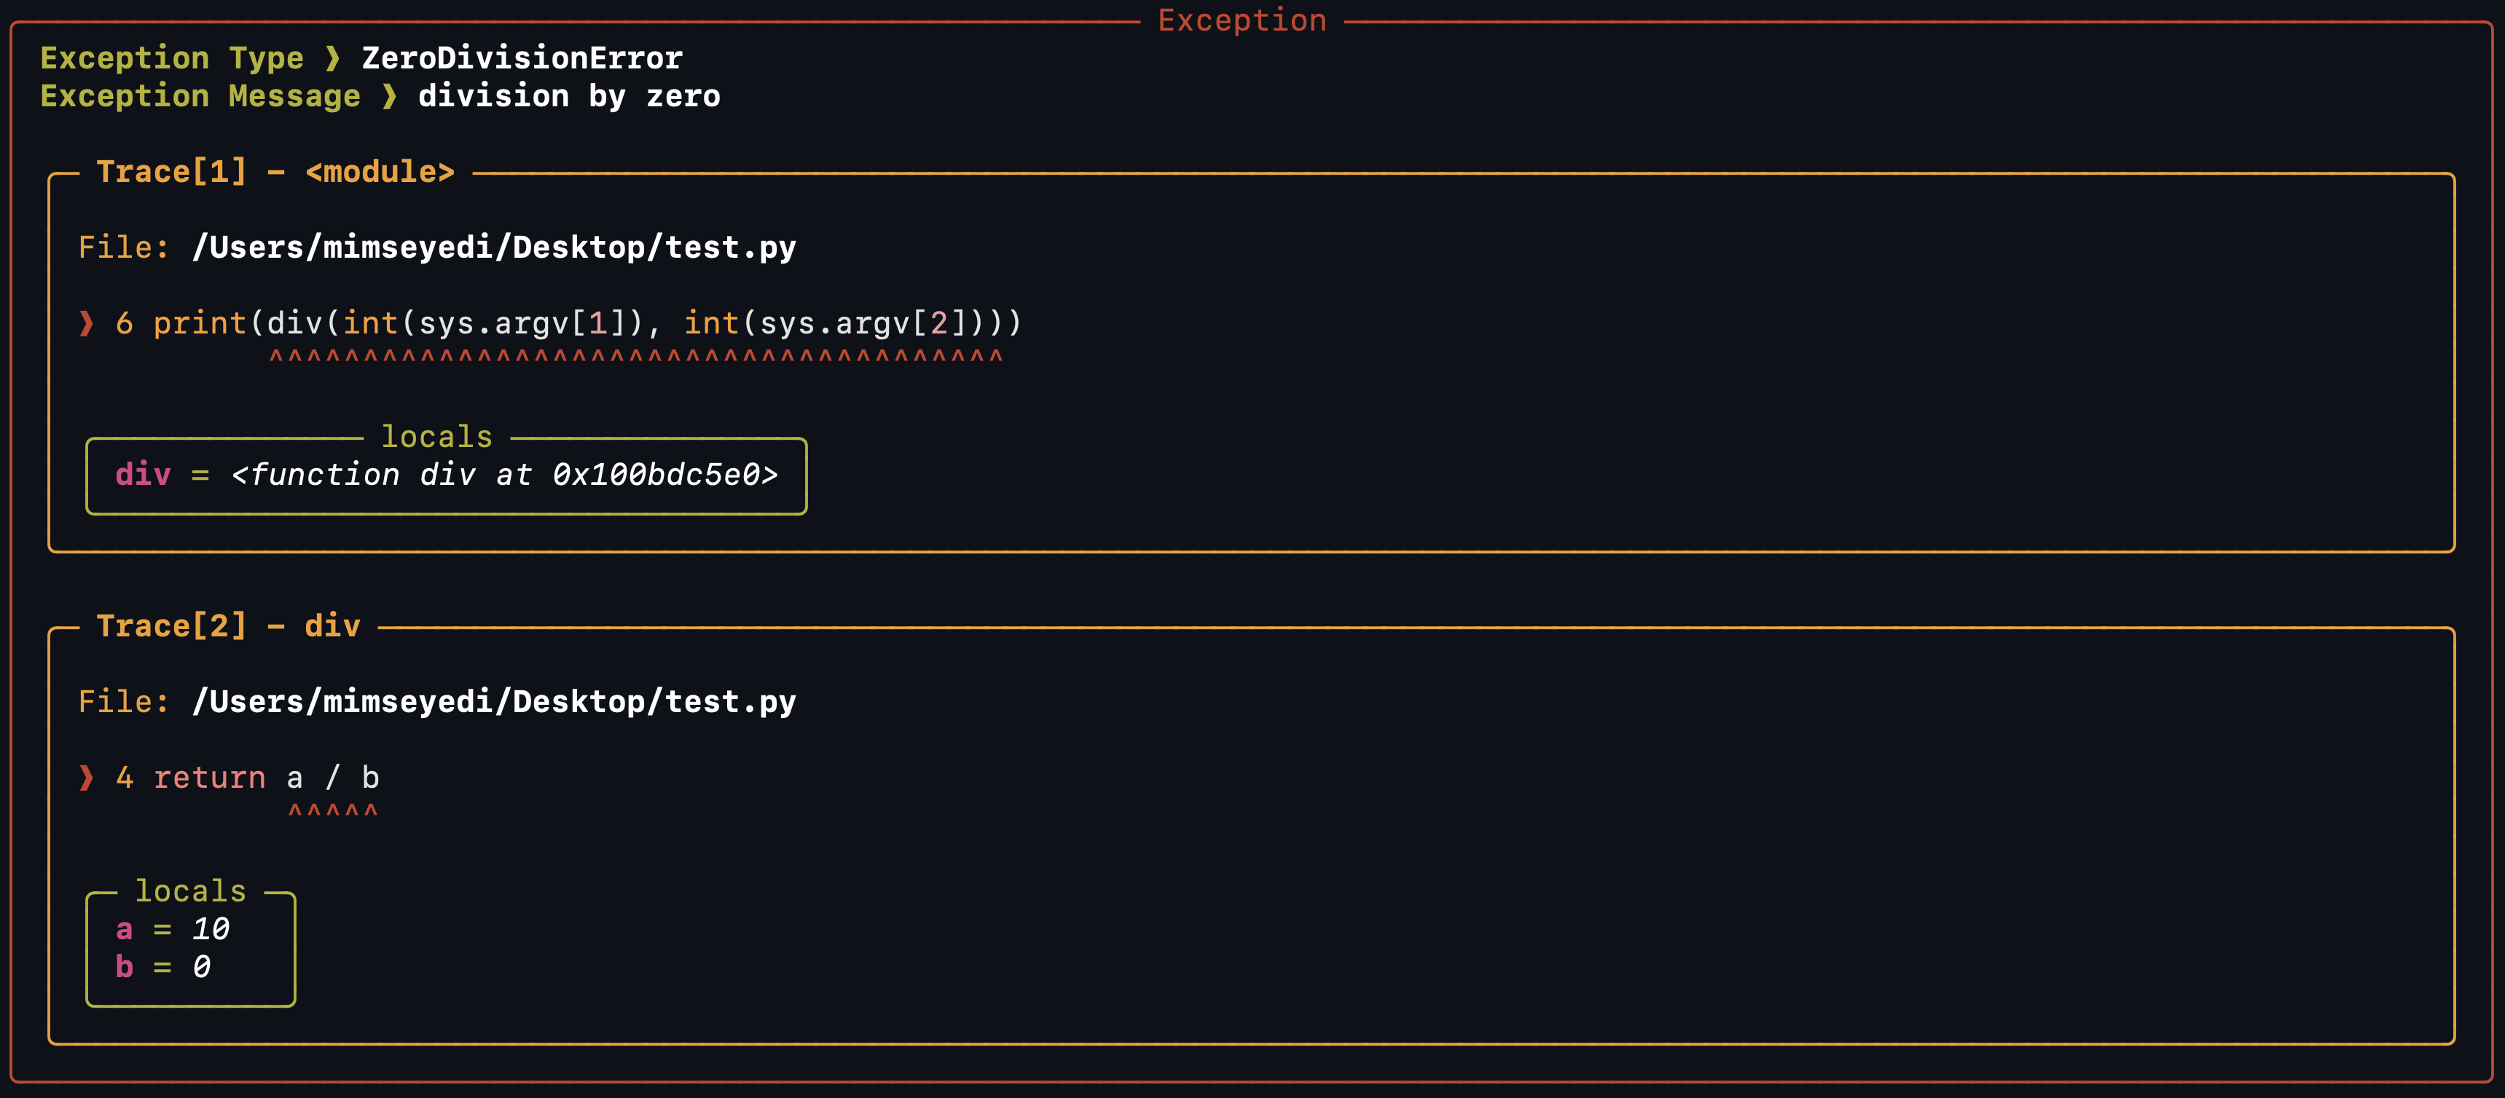Image resolution: width=2505 pixels, height=1098 pixels.
Task: Open the test.py file path in Trace[2]
Action: click(494, 702)
